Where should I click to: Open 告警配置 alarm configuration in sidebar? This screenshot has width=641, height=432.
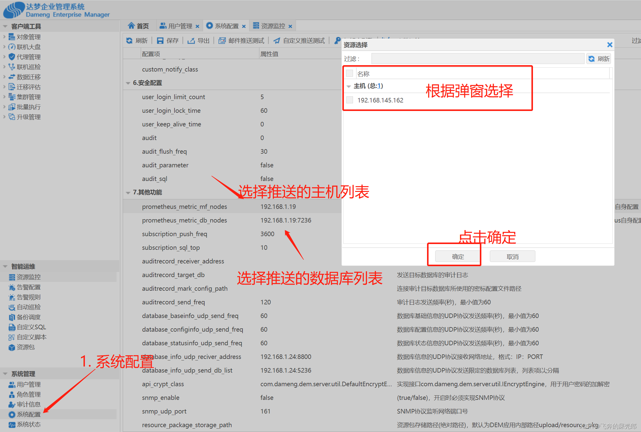(x=28, y=287)
